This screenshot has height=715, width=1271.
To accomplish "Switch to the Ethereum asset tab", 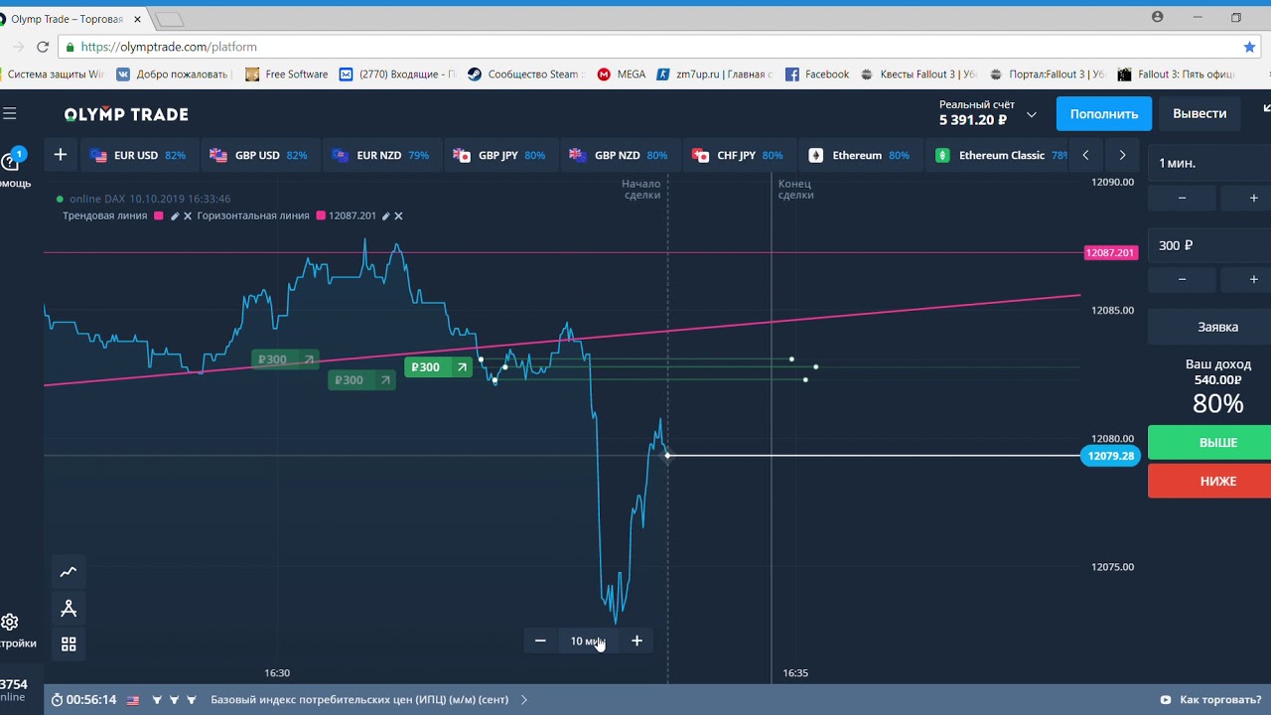I will pyautogui.click(x=859, y=155).
